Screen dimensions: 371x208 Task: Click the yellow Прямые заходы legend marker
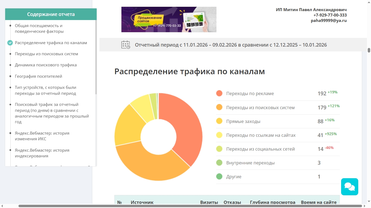(219, 121)
